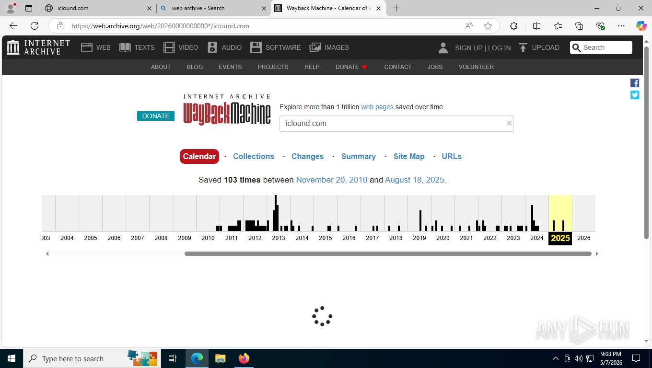Open CONTACT menu item
Image resolution: width=652 pixels, height=368 pixels.
pyautogui.click(x=398, y=67)
